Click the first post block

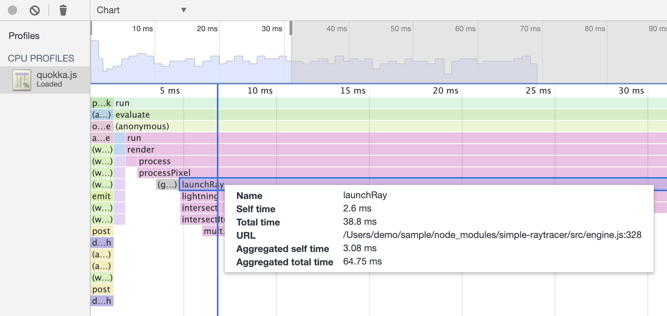[x=101, y=231]
